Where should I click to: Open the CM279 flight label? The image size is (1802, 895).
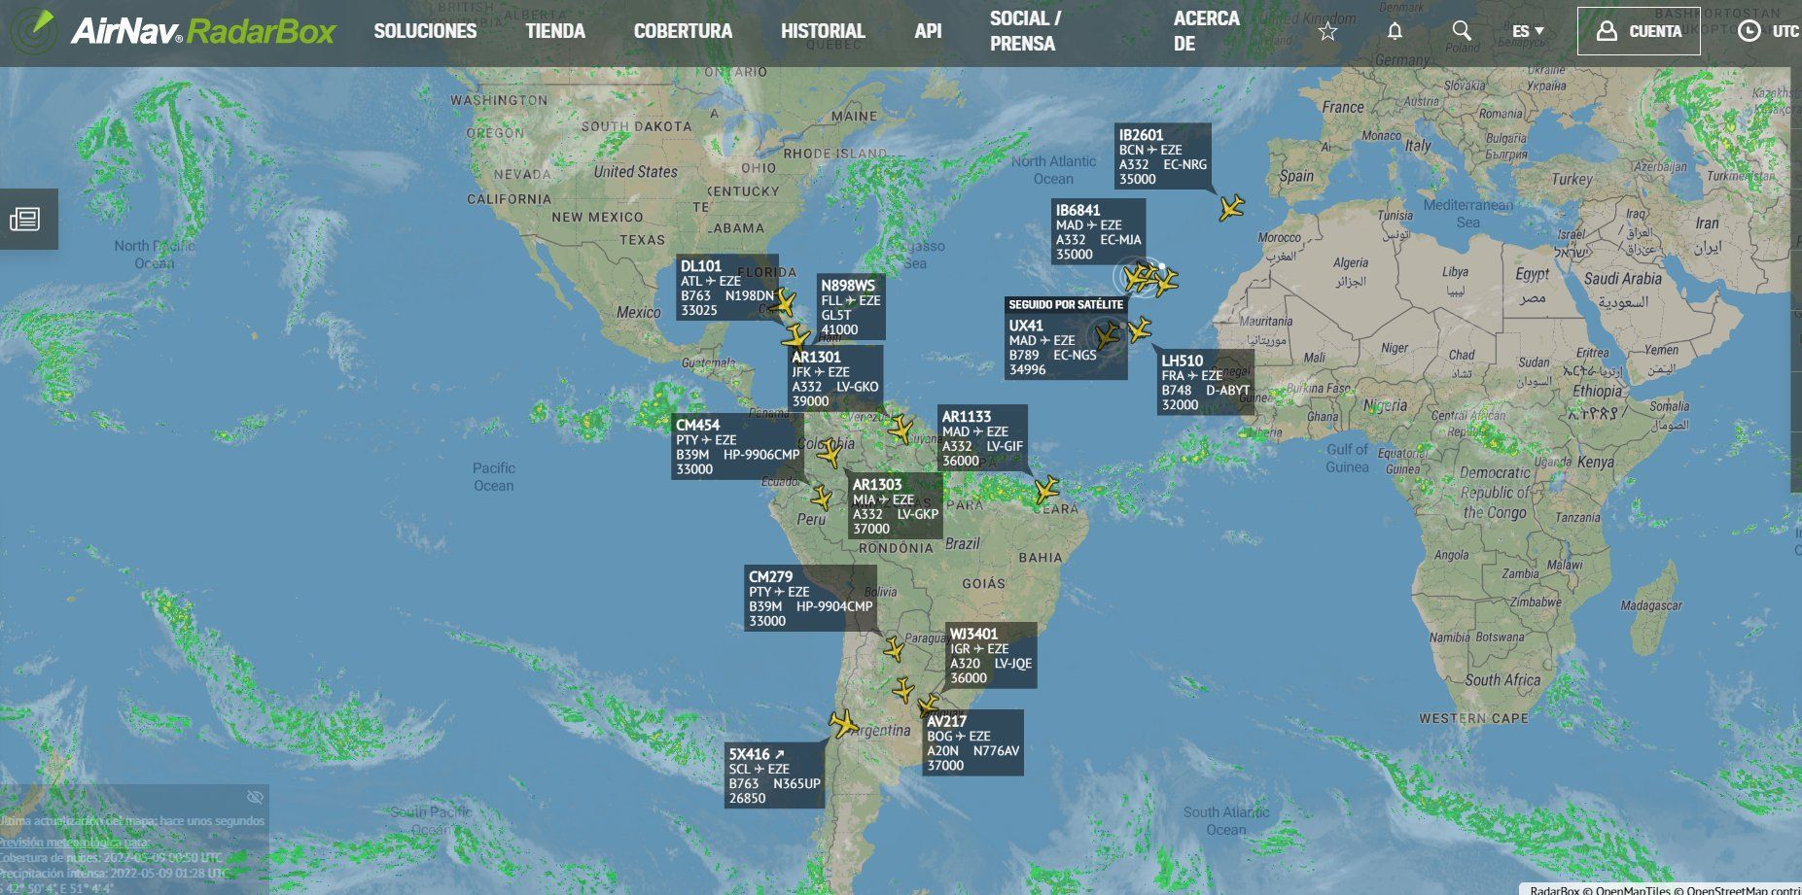811,599
